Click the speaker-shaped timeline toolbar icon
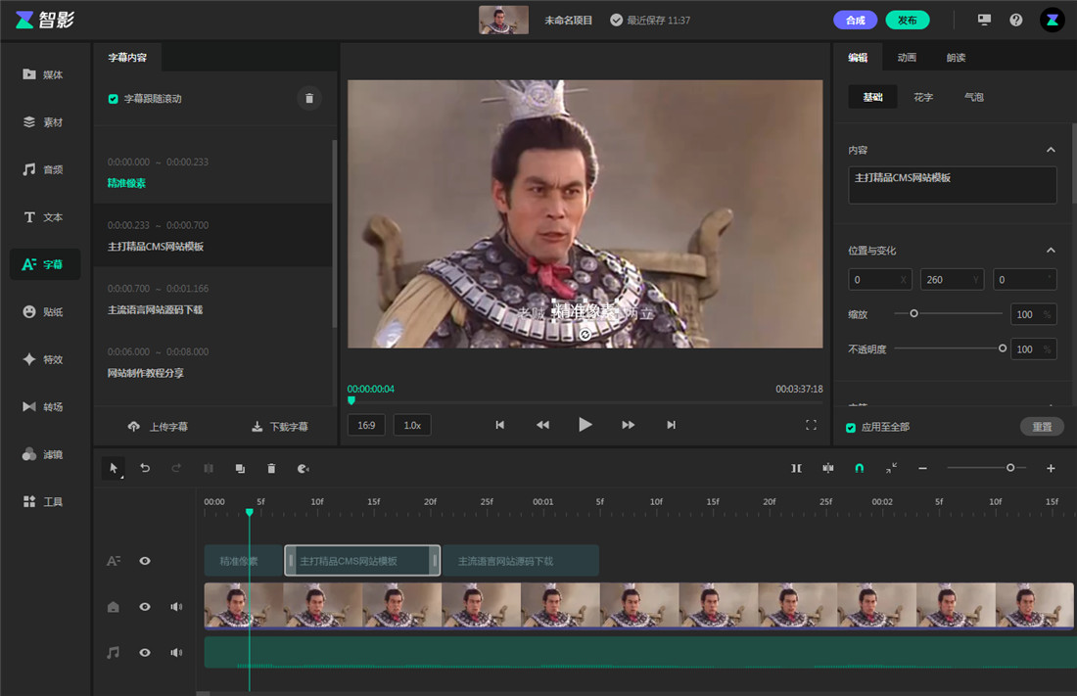1077x696 pixels. tap(303, 469)
